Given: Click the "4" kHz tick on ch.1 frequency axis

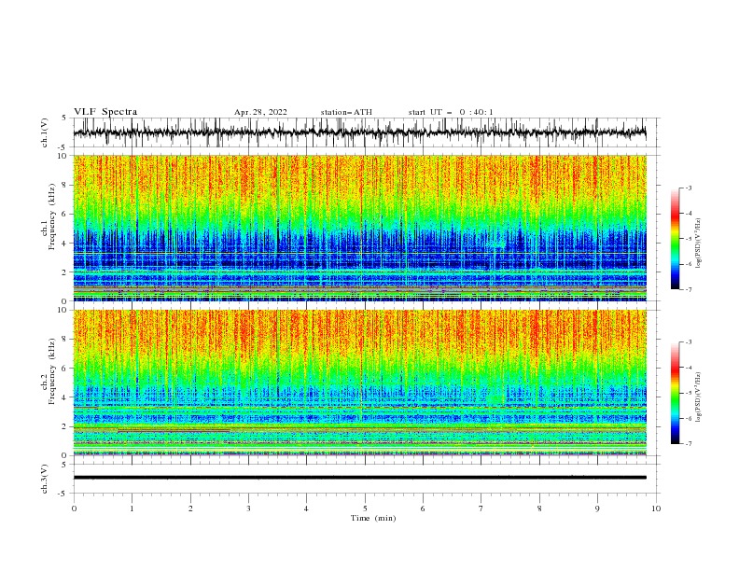Looking at the screenshot, I should (66, 244).
